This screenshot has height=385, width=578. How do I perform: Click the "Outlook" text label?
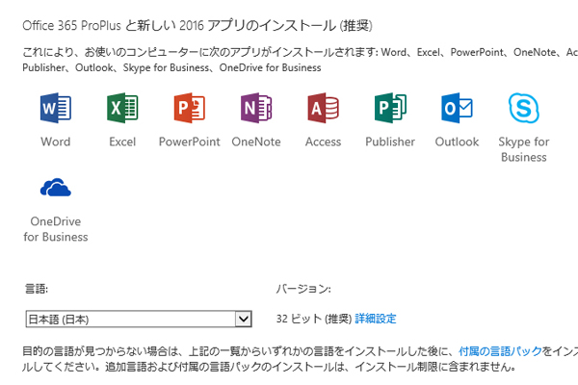(x=457, y=141)
